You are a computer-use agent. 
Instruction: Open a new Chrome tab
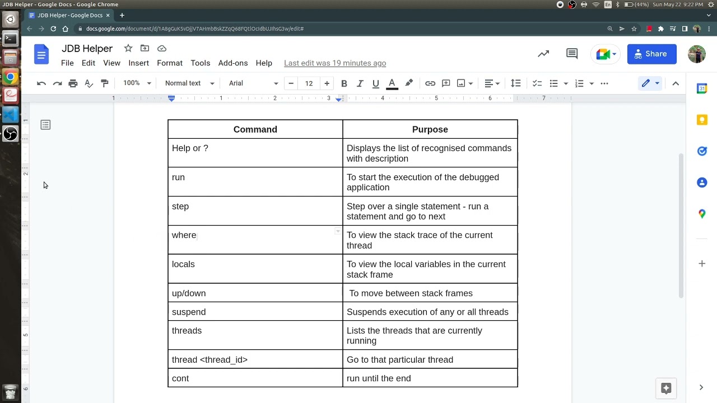click(x=122, y=15)
